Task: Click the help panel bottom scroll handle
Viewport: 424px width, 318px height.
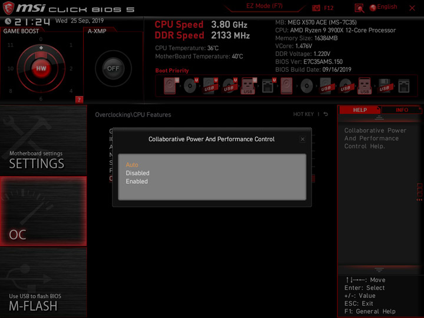Action: click(x=379, y=270)
